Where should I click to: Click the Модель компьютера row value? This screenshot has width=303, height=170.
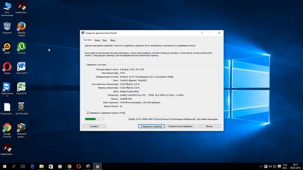click(x=130, y=88)
